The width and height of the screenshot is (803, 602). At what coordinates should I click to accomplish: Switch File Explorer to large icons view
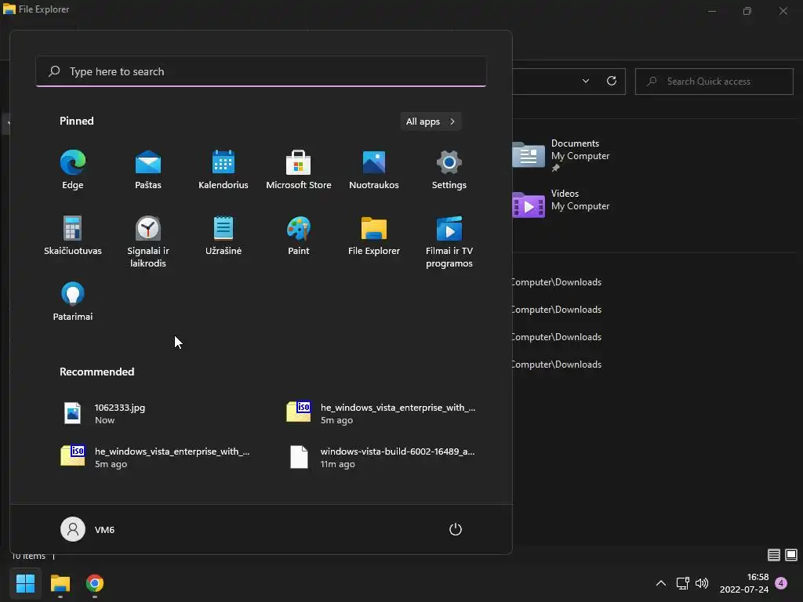(791, 555)
